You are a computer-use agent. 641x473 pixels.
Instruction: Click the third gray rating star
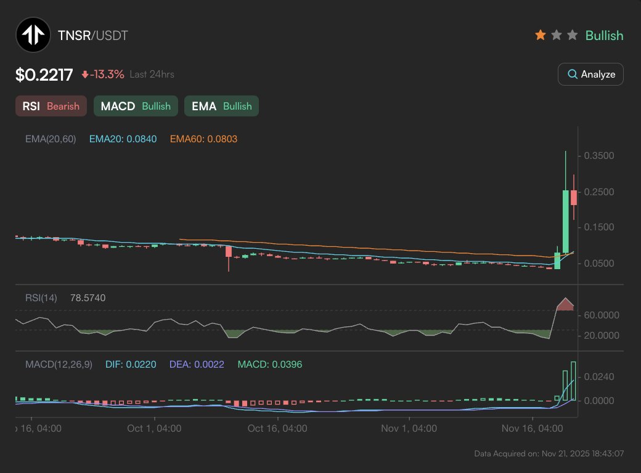pos(572,35)
